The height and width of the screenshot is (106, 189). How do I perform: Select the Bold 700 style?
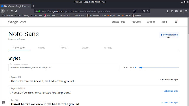[170, 102]
